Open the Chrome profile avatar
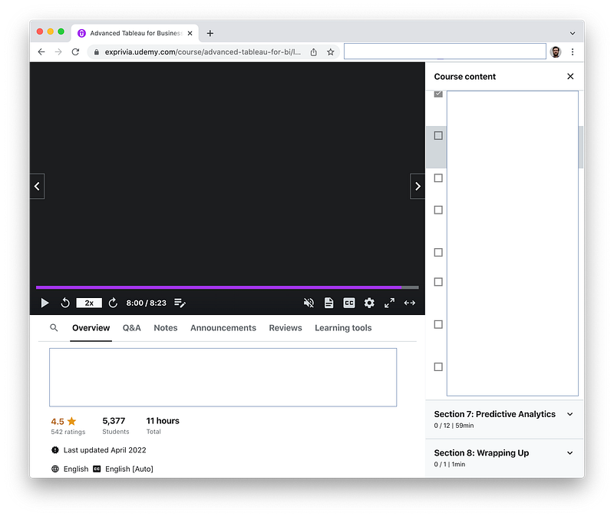This screenshot has height=517, width=614. 555,51
